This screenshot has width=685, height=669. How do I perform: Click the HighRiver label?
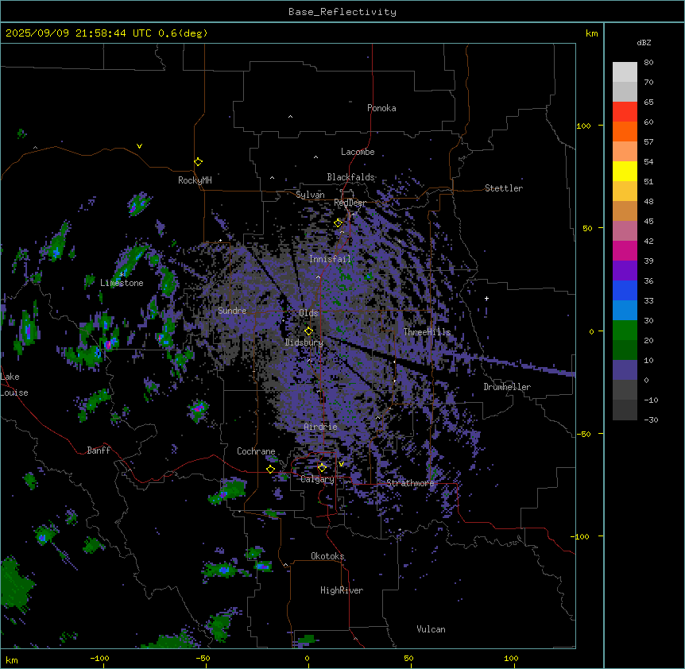342,590
